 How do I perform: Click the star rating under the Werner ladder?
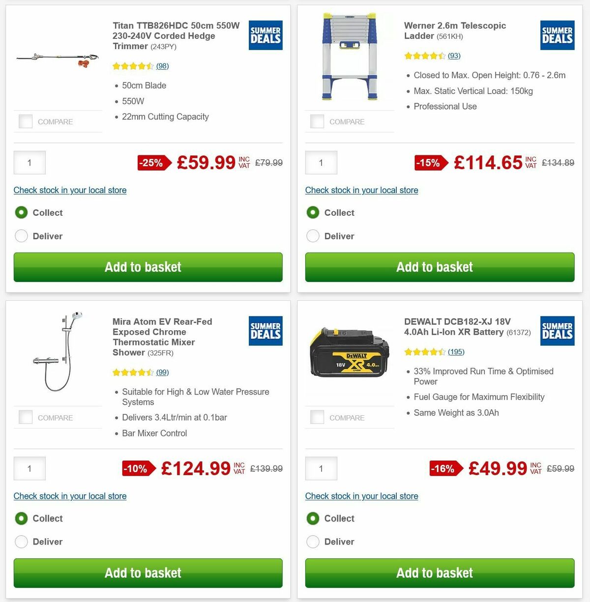click(x=425, y=56)
